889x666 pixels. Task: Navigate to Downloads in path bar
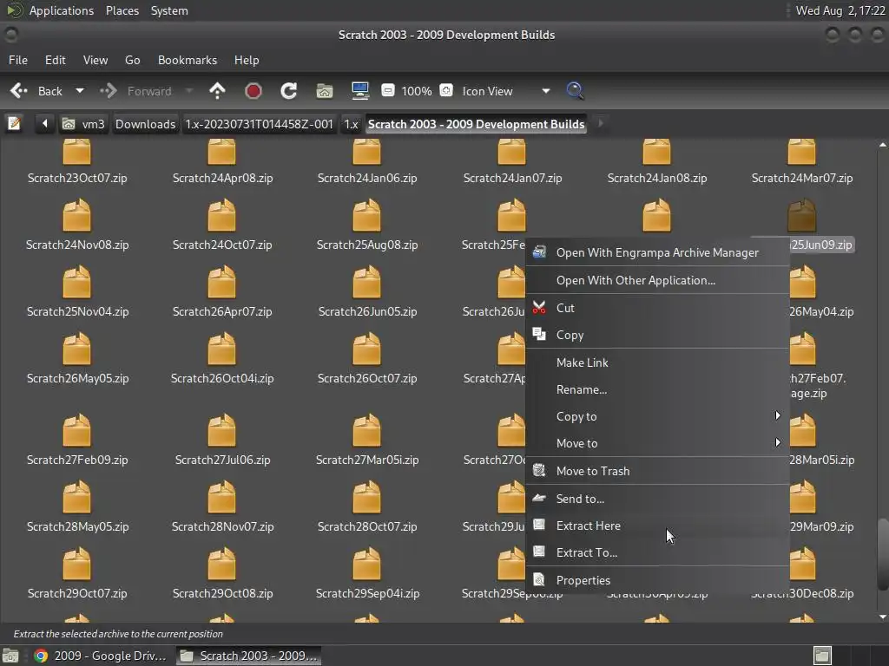[x=145, y=124]
